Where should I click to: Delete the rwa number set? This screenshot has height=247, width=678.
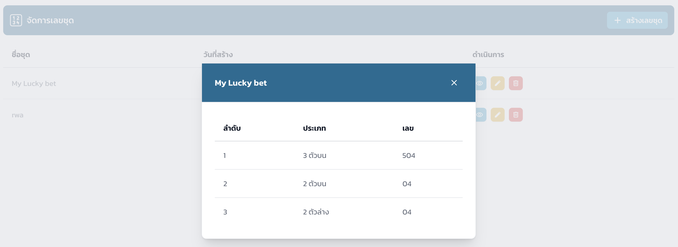click(516, 115)
